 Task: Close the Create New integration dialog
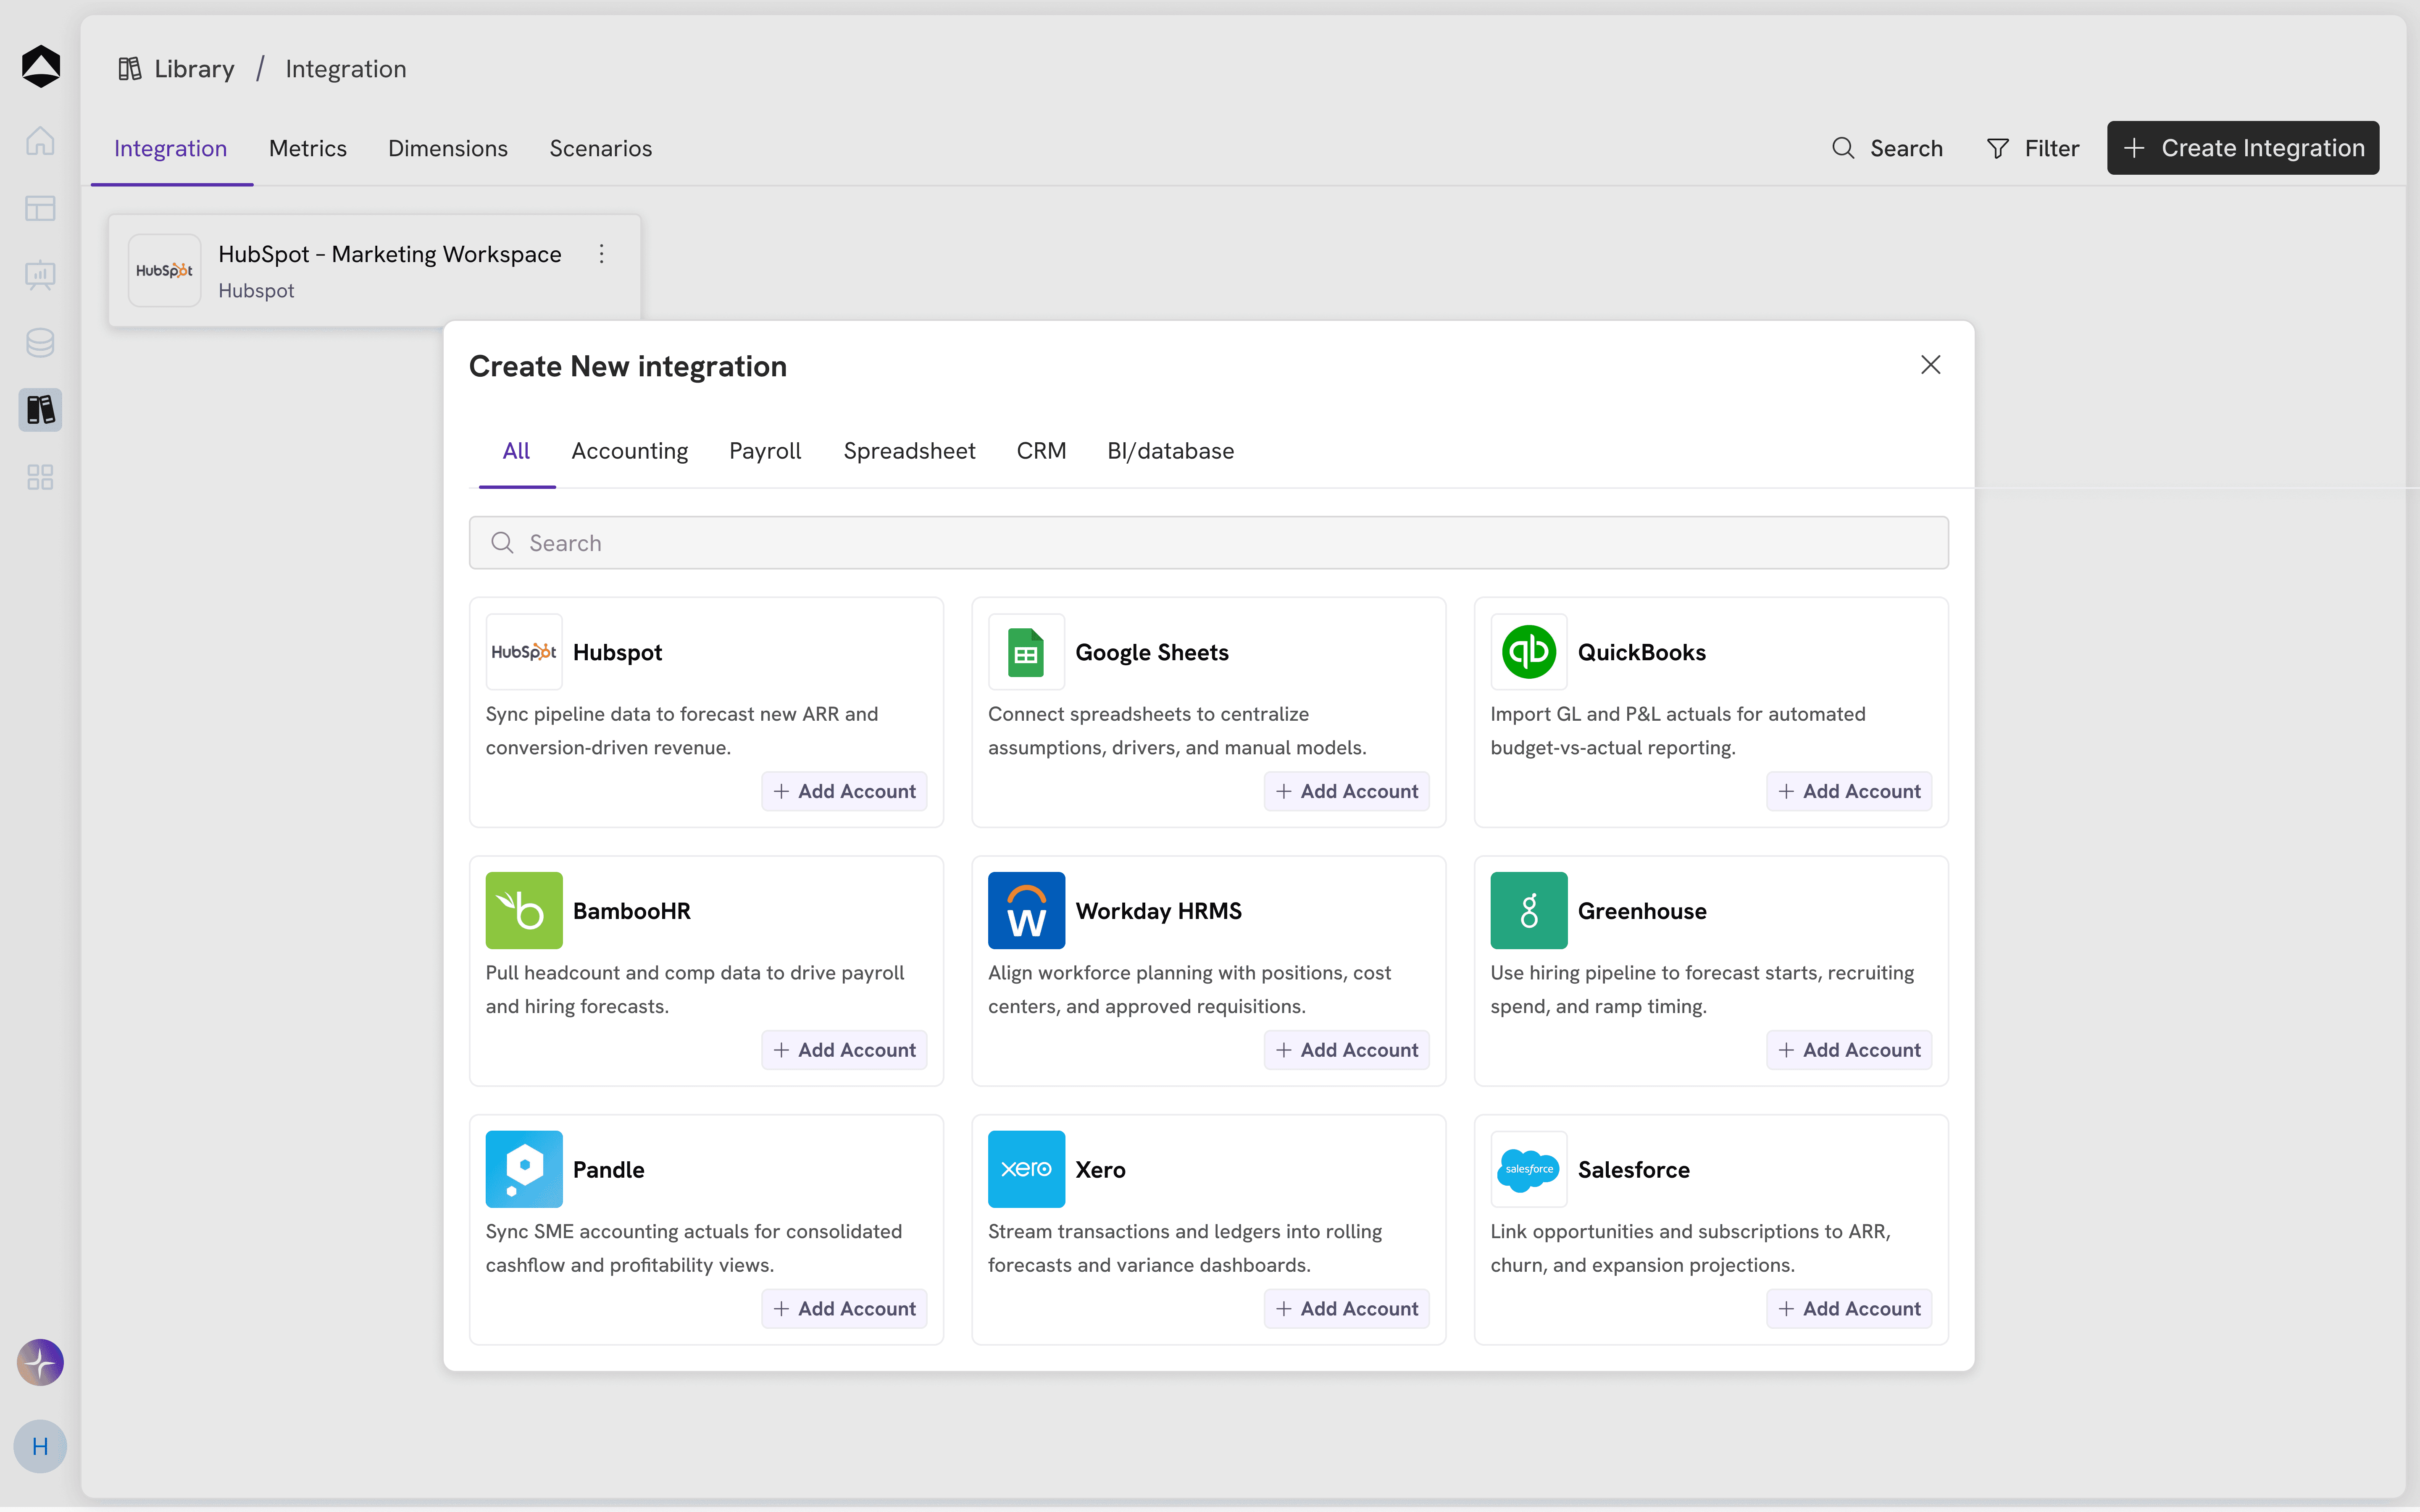[1930, 365]
